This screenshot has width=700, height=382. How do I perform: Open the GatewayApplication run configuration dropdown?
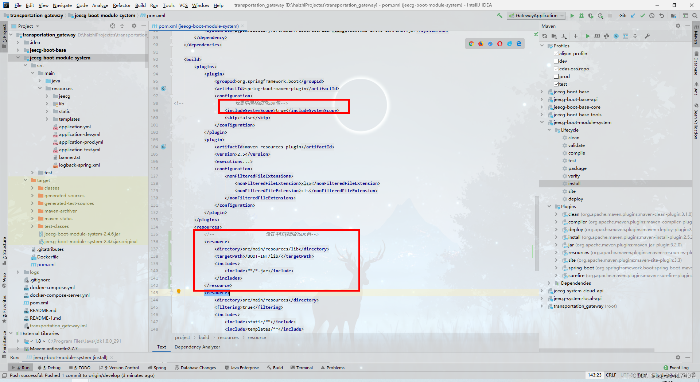pyautogui.click(x=536, y=16)
